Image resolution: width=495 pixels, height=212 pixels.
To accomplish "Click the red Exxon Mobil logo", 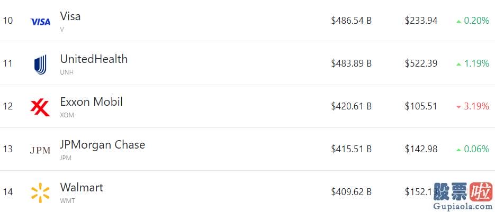I will click(x=40, y=107).
